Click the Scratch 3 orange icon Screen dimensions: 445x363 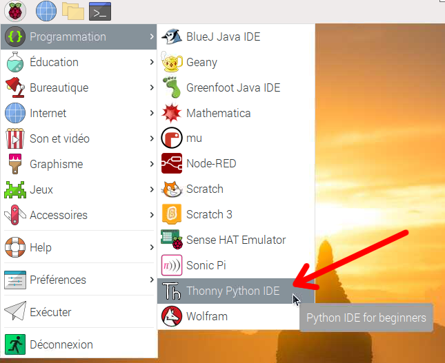point(171,214)
